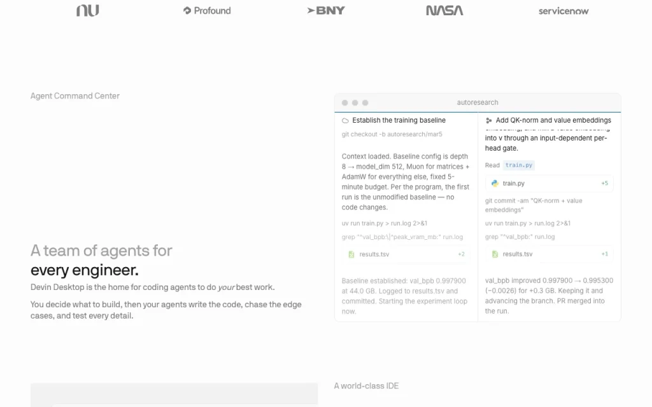
Task: Click the Baseline established val_bpb 0.997900 message
Action: (404, 296)
